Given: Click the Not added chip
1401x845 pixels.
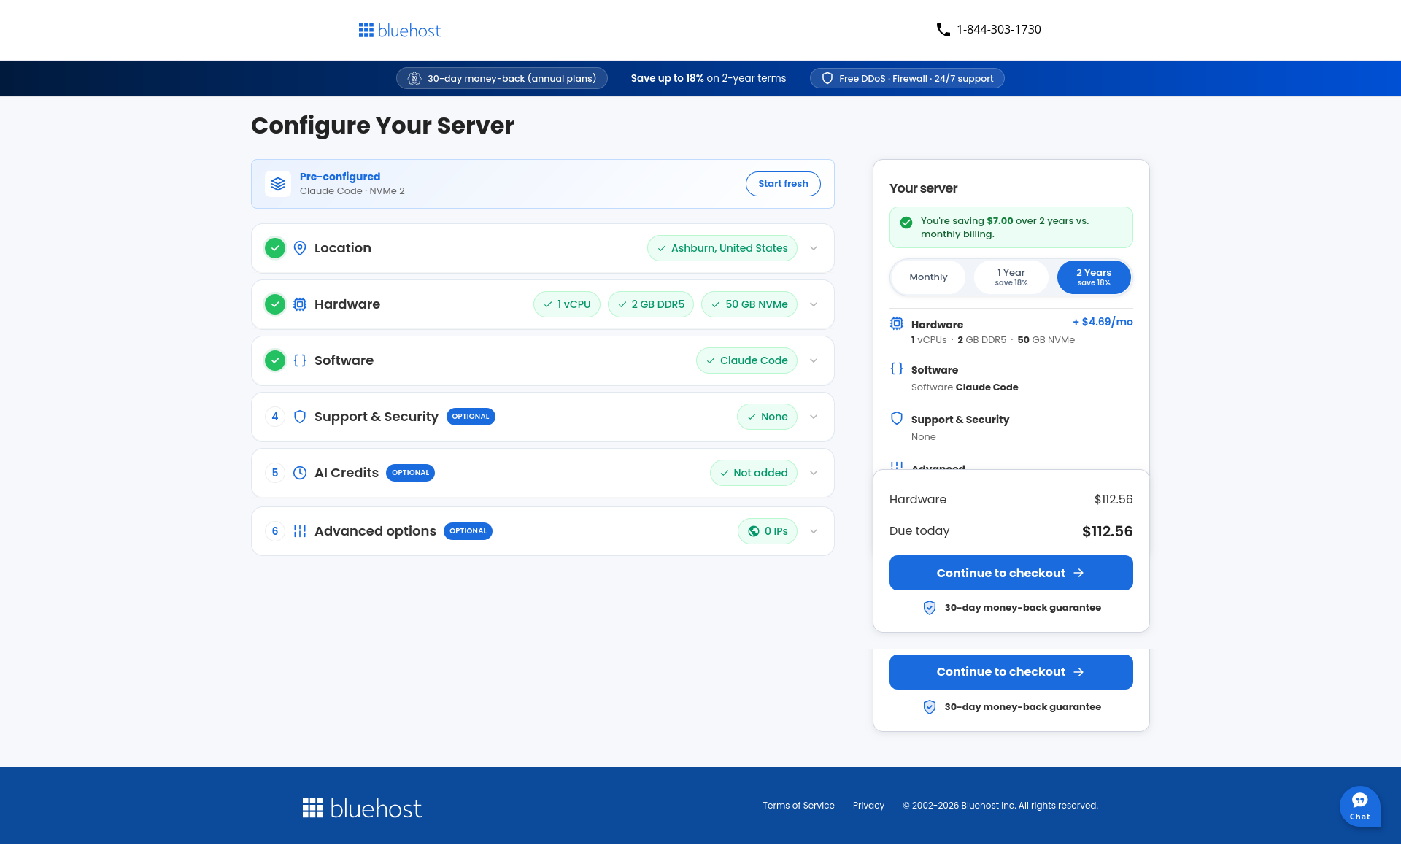Looking at the screenshot, I should 754,473.
